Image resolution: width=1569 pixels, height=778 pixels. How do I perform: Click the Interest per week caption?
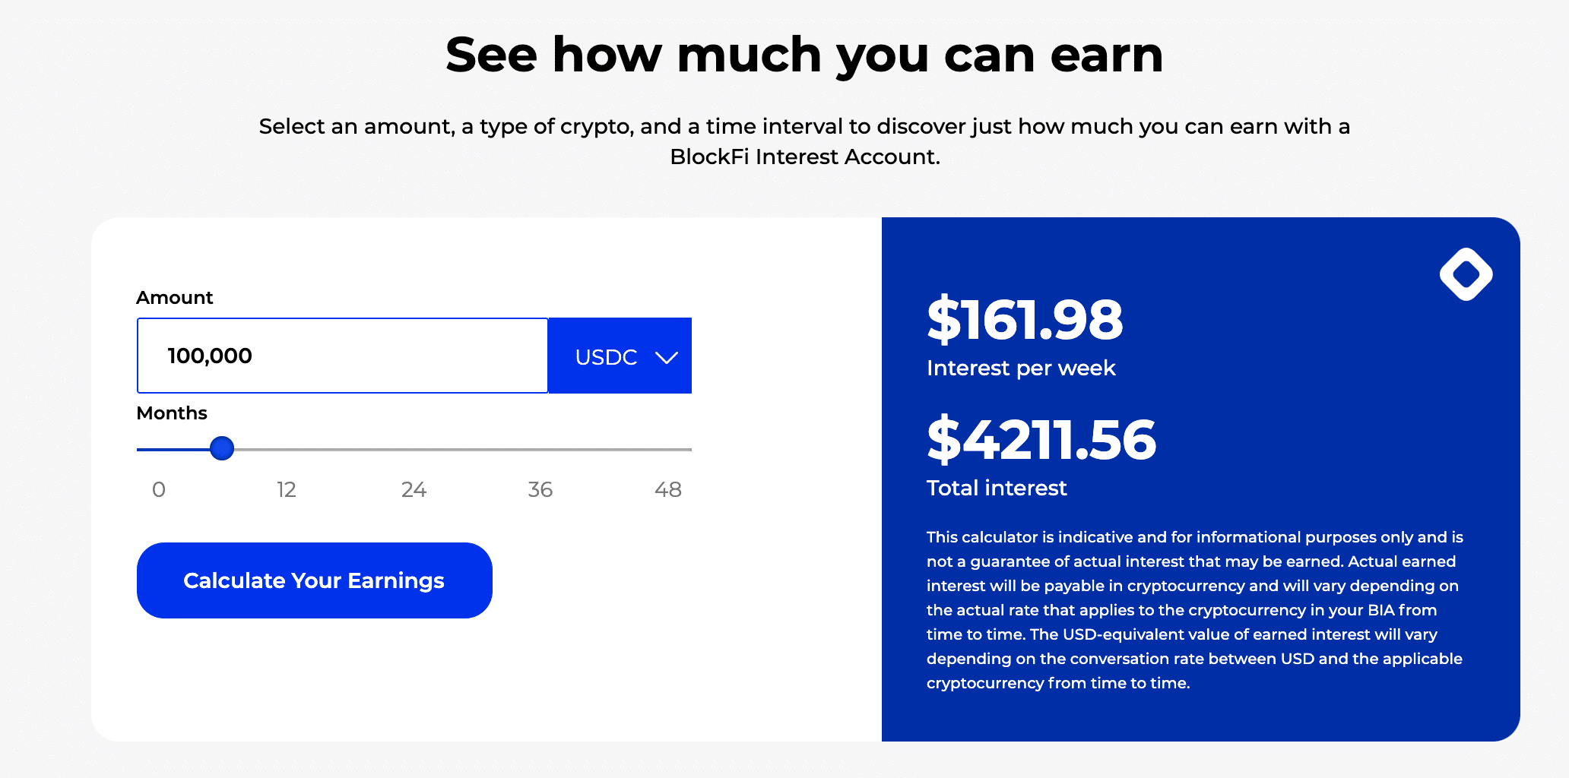click(1021, 368)
